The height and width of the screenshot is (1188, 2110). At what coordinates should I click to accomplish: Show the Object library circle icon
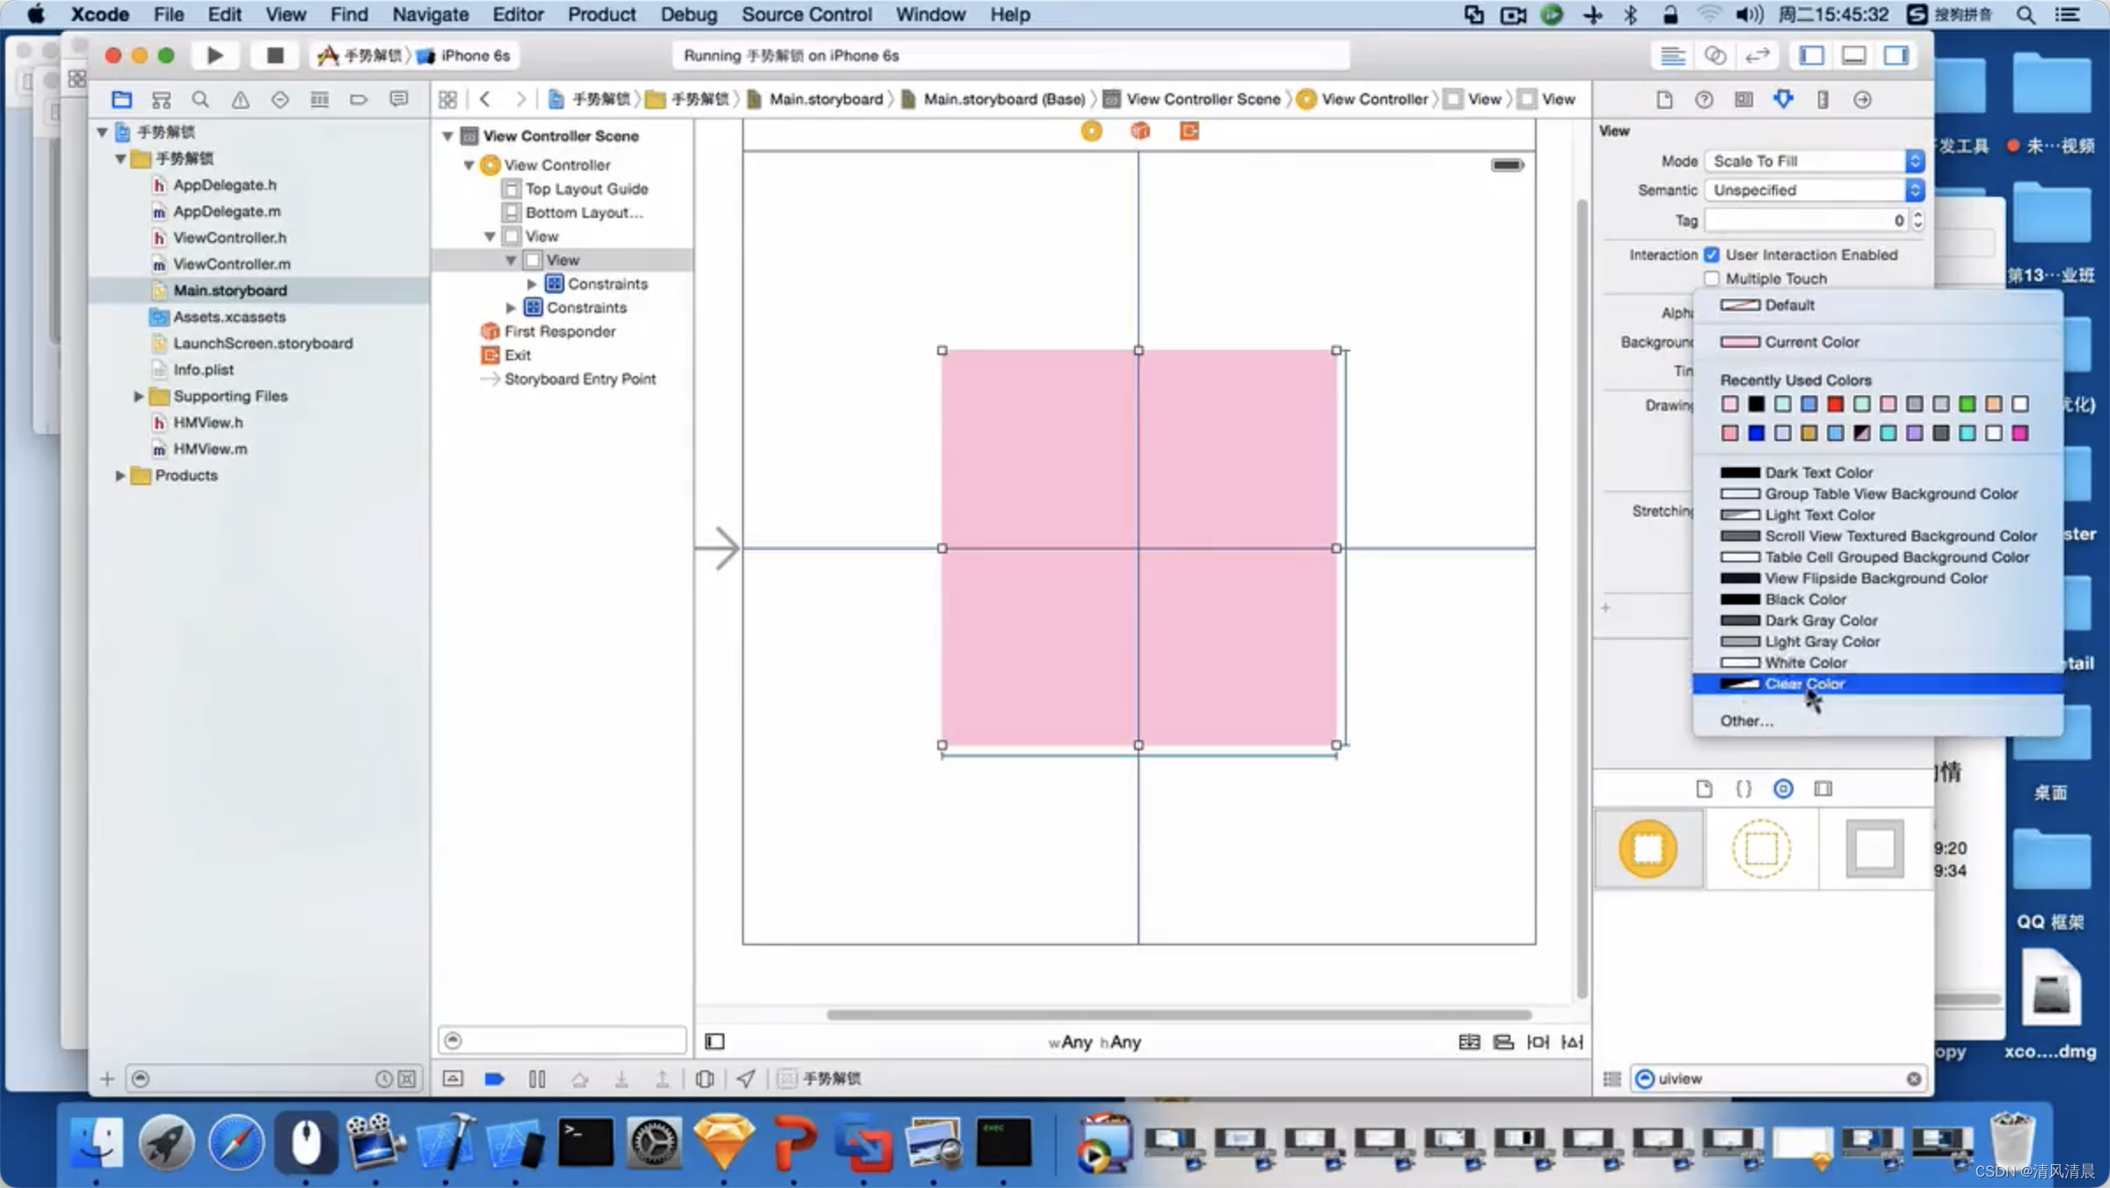[1783, 788]
